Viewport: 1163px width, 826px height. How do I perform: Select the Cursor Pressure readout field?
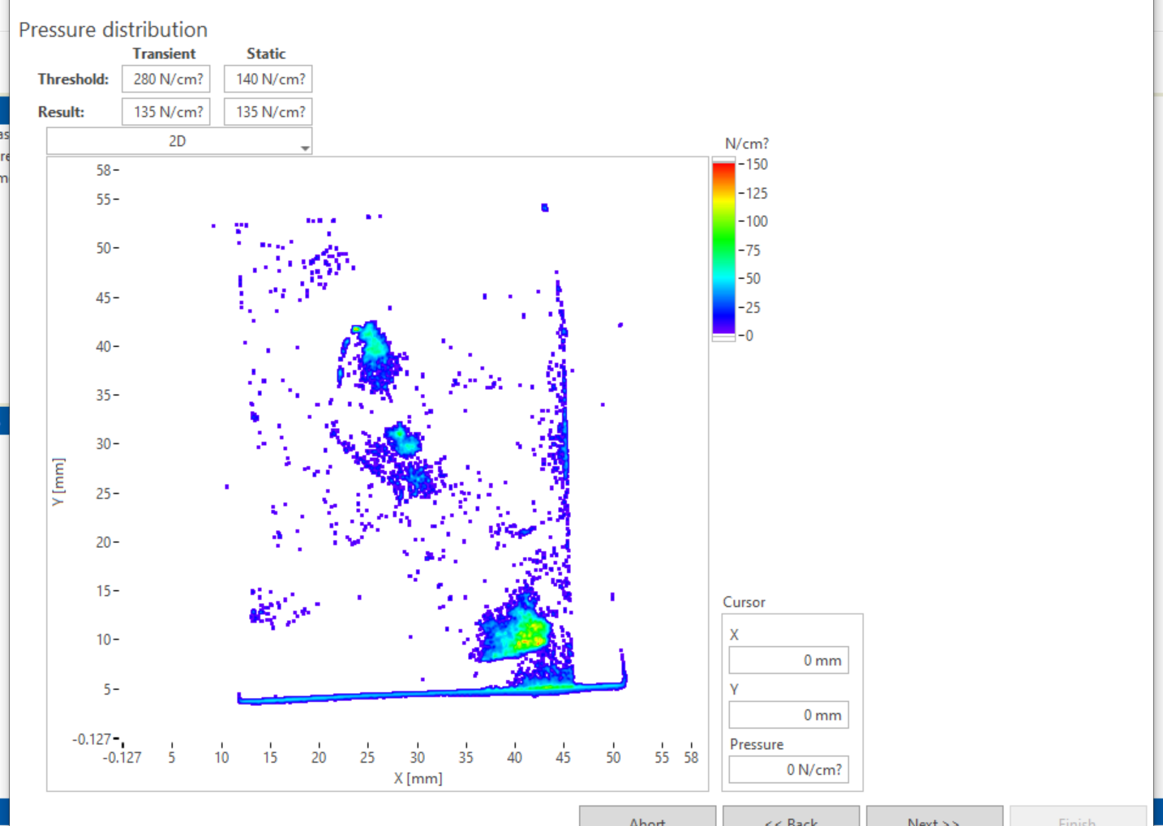point(788,770)
